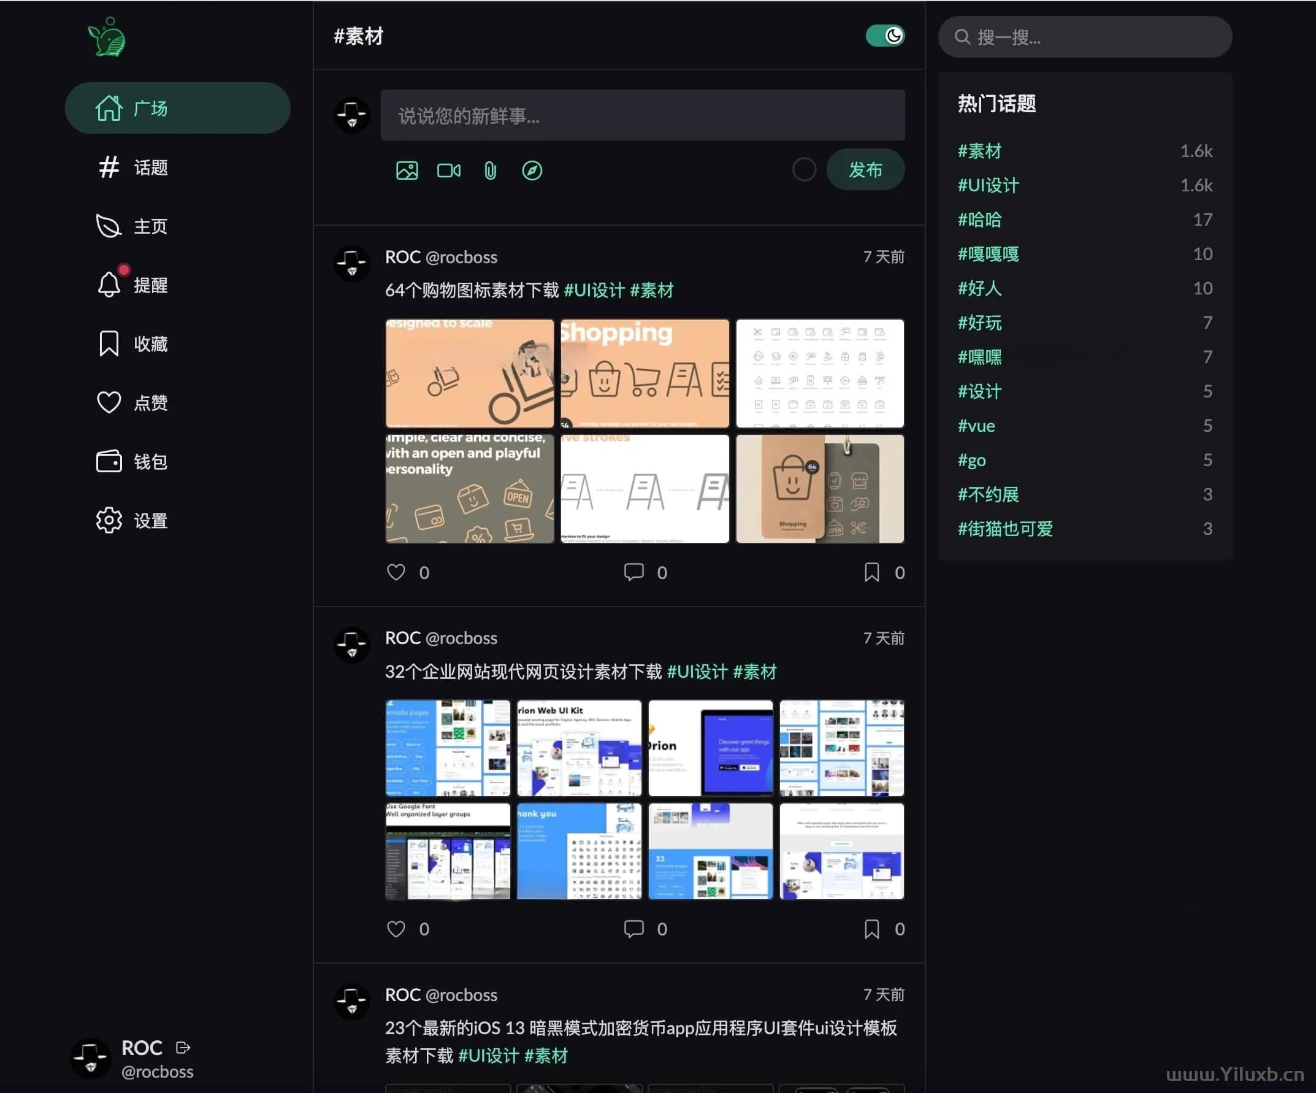Open the "open and playful" thumbnail
This screenshot has width=1316, height=1093.
tap(469, 489)
